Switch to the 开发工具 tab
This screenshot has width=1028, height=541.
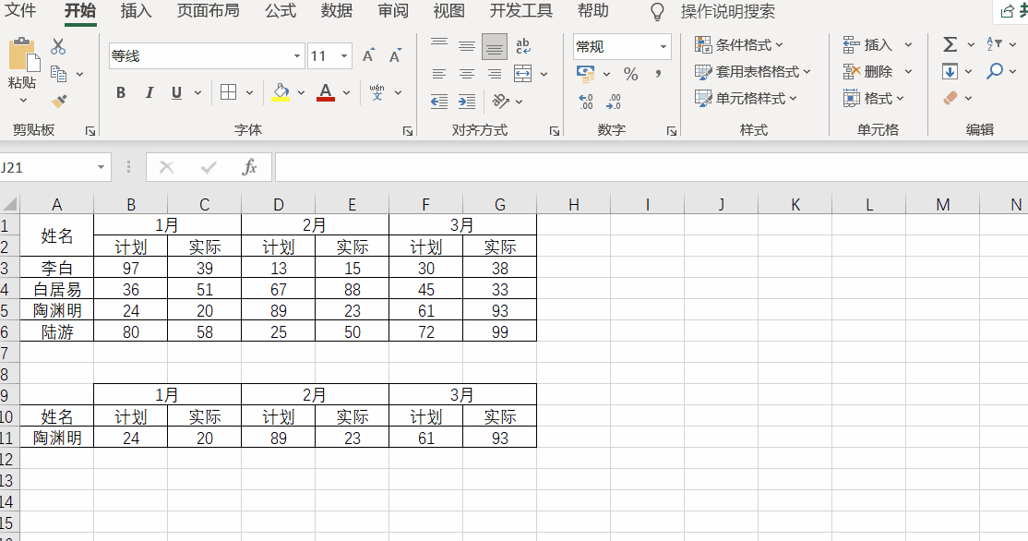pyautogui.click(x=521, y=10)
